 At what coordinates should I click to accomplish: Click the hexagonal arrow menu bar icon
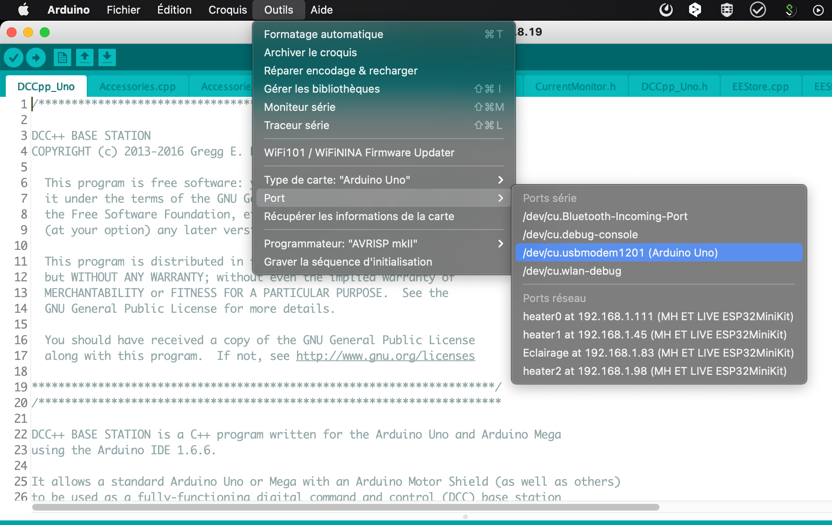[x=695, y=10]
